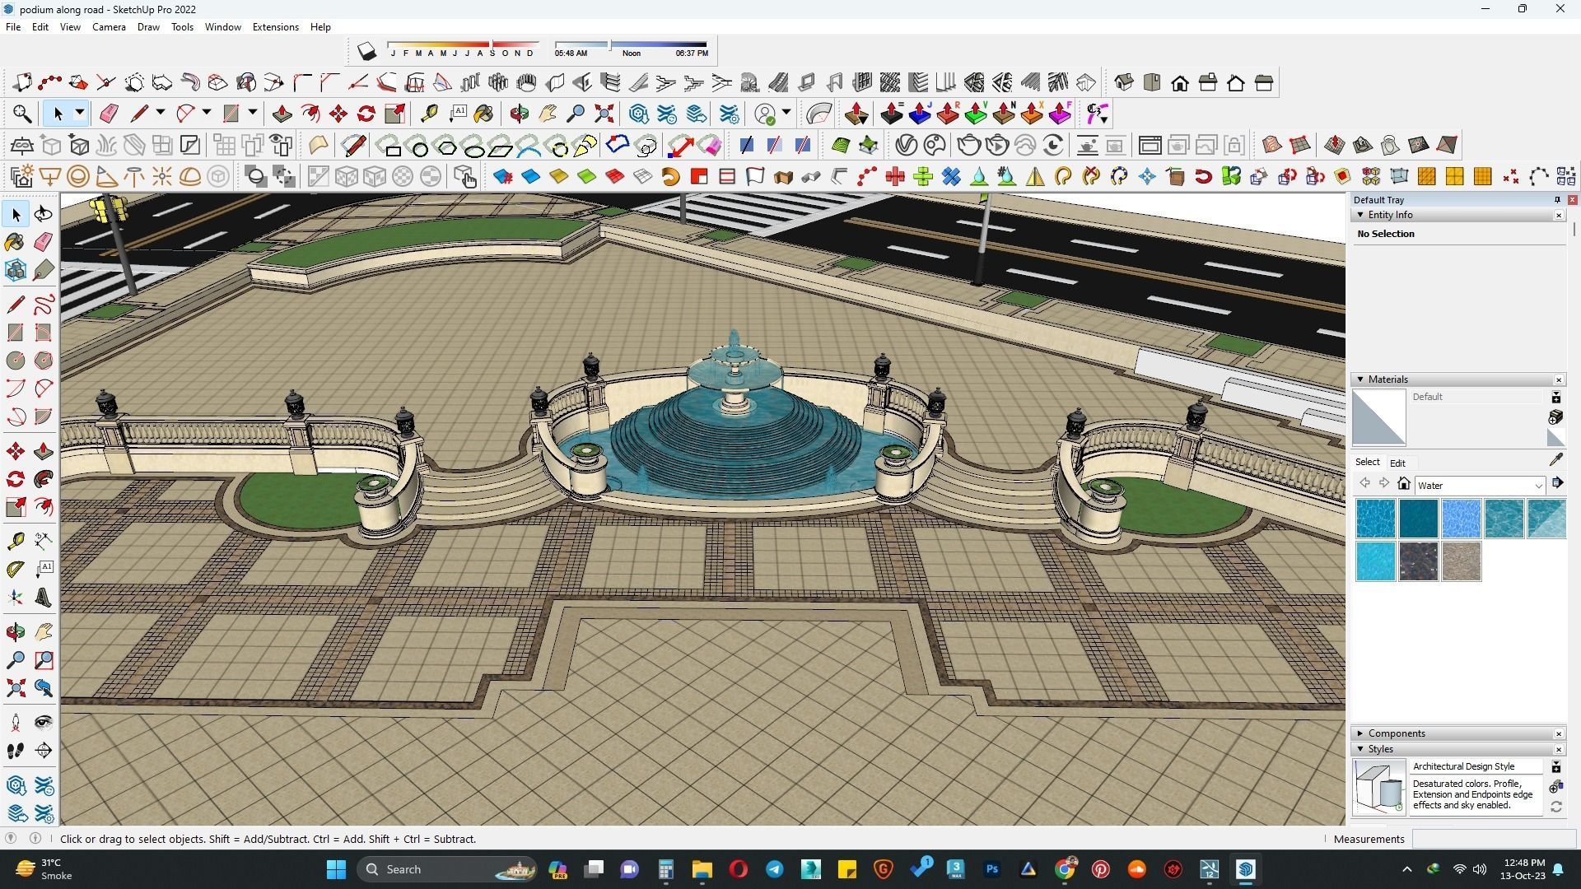
Task: Activate the Push/Pull tool
Action: (43, 451)
